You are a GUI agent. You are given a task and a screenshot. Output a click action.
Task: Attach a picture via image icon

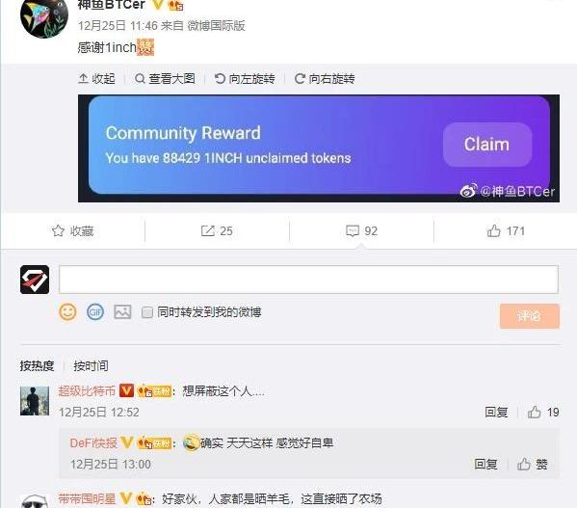[122, 311]
